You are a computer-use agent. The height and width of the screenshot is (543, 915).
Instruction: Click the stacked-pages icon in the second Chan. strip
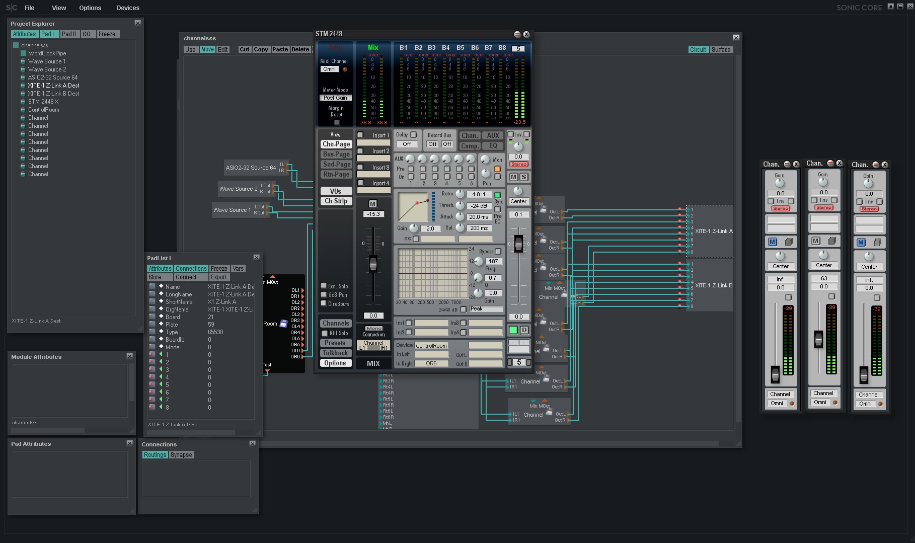tap(832, 241)
